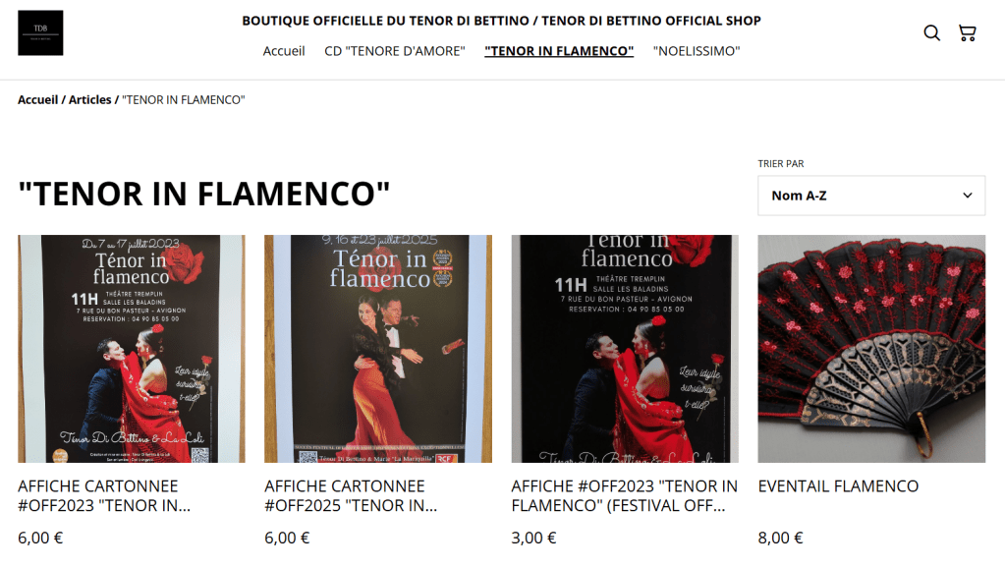Open the "NOELISSIMO" menu item
Image resolution: width=1005 pixels, height=568 pixels.
[697, 51]
